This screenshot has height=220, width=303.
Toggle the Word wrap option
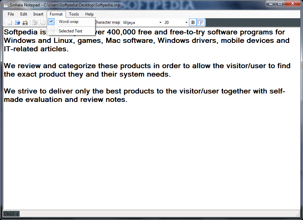point(71,22)
